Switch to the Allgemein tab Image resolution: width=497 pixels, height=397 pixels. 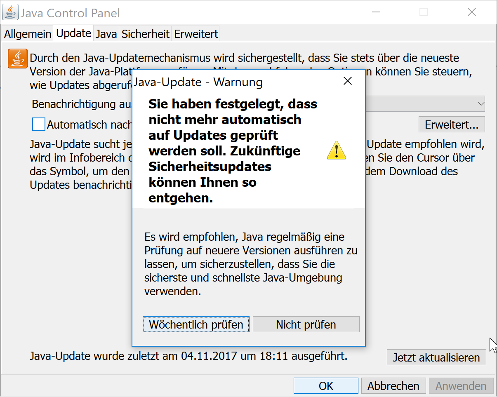click(x=28, y=34)
